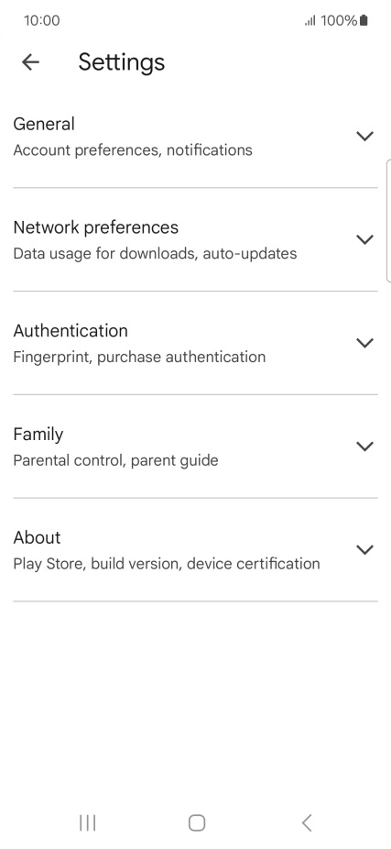
Task: Tap "Account preferences, notifications" subtitle
Action: [133, 150]
